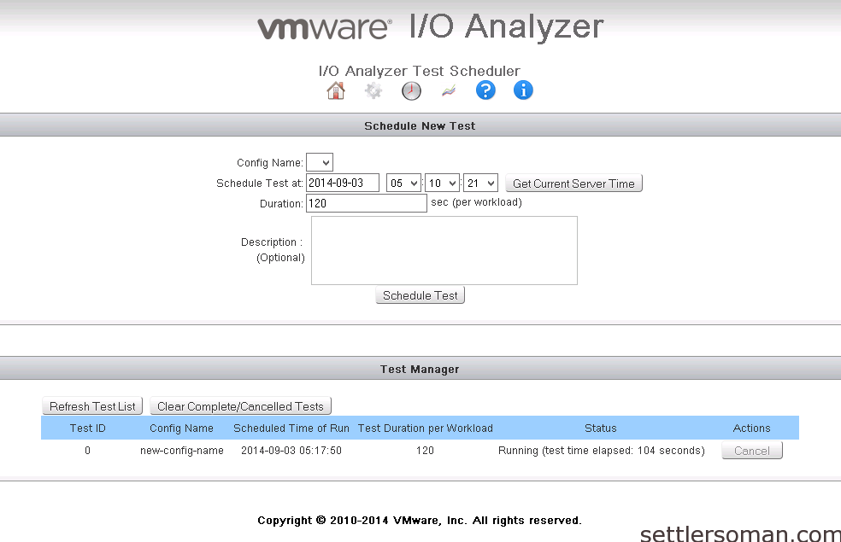Click the Schedule New Test section header

point(420,125)
